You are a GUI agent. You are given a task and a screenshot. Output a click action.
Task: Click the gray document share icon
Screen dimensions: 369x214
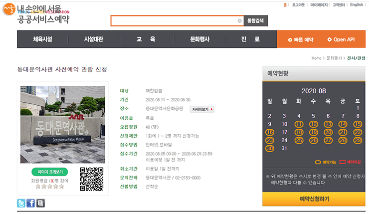click(x=40, y=203)
